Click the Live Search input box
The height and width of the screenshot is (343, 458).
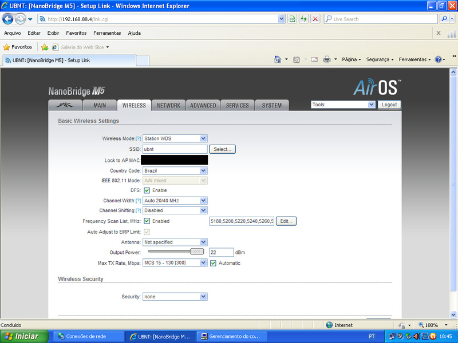[381, 19]
